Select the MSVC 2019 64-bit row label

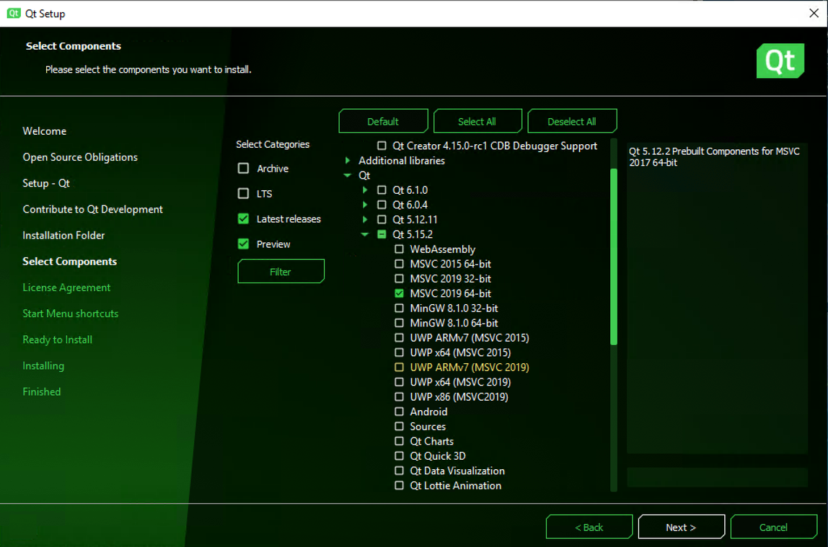point(451,293)
